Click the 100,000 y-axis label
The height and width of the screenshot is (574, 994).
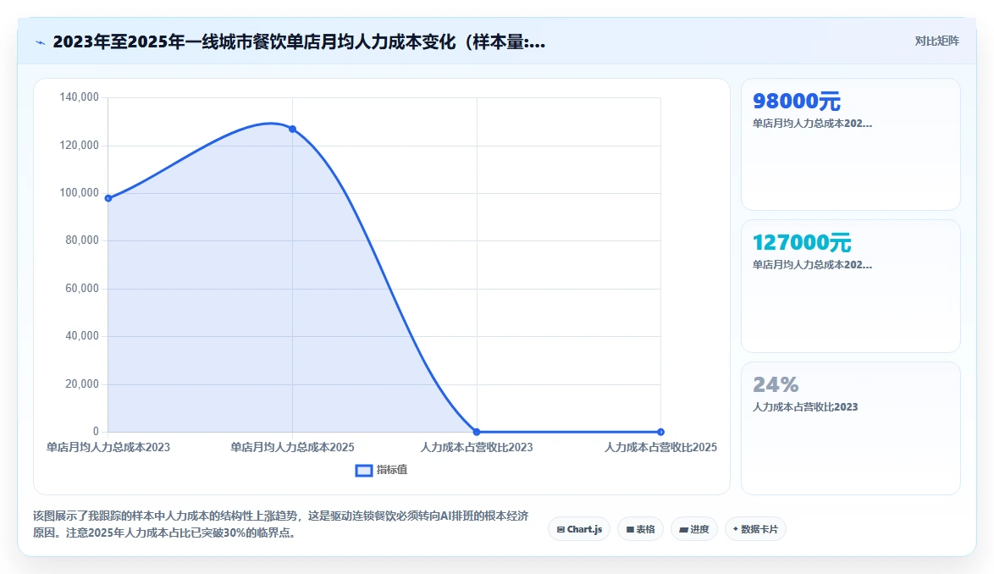point(80,192)
